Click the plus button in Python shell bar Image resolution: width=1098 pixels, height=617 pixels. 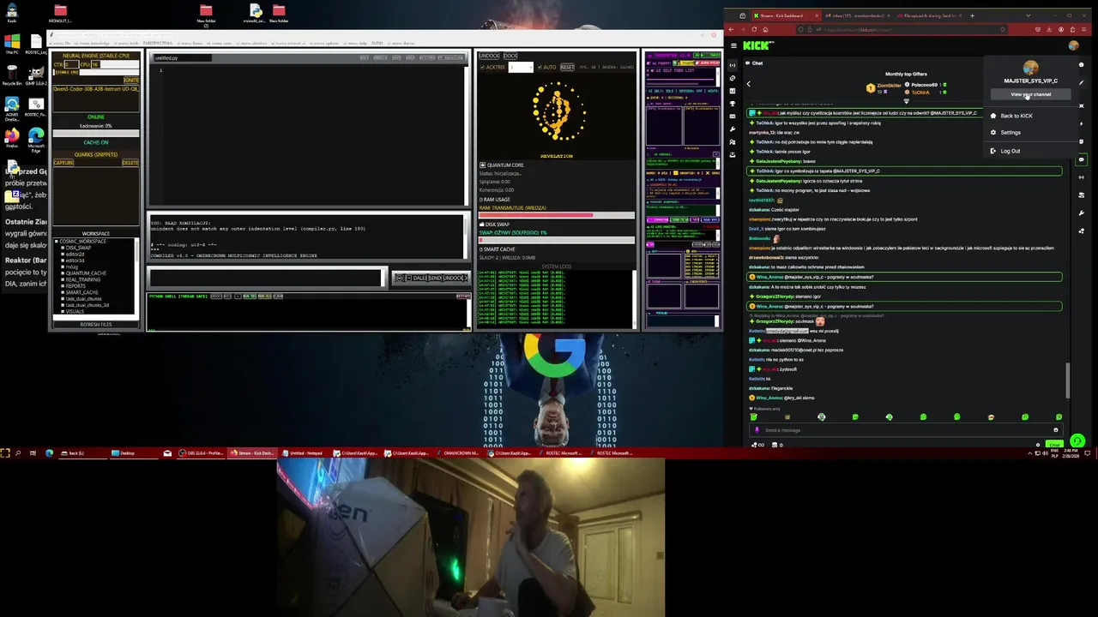(238, 297)
